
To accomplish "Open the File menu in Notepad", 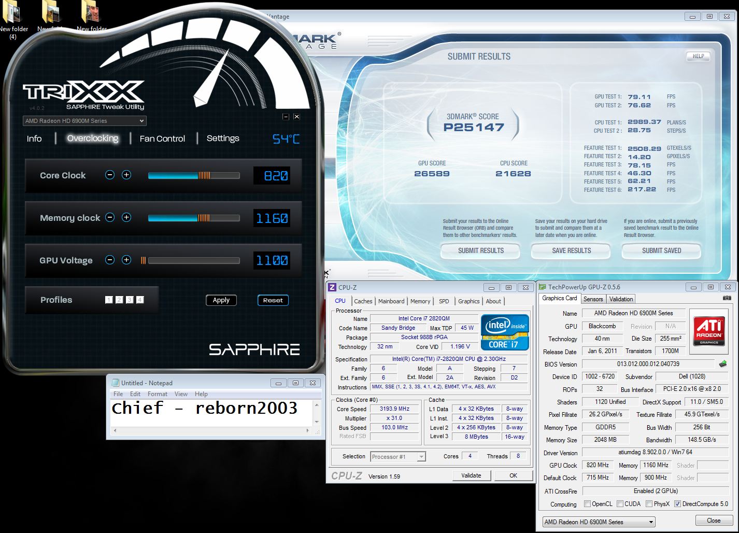I will tap(118, 394).
